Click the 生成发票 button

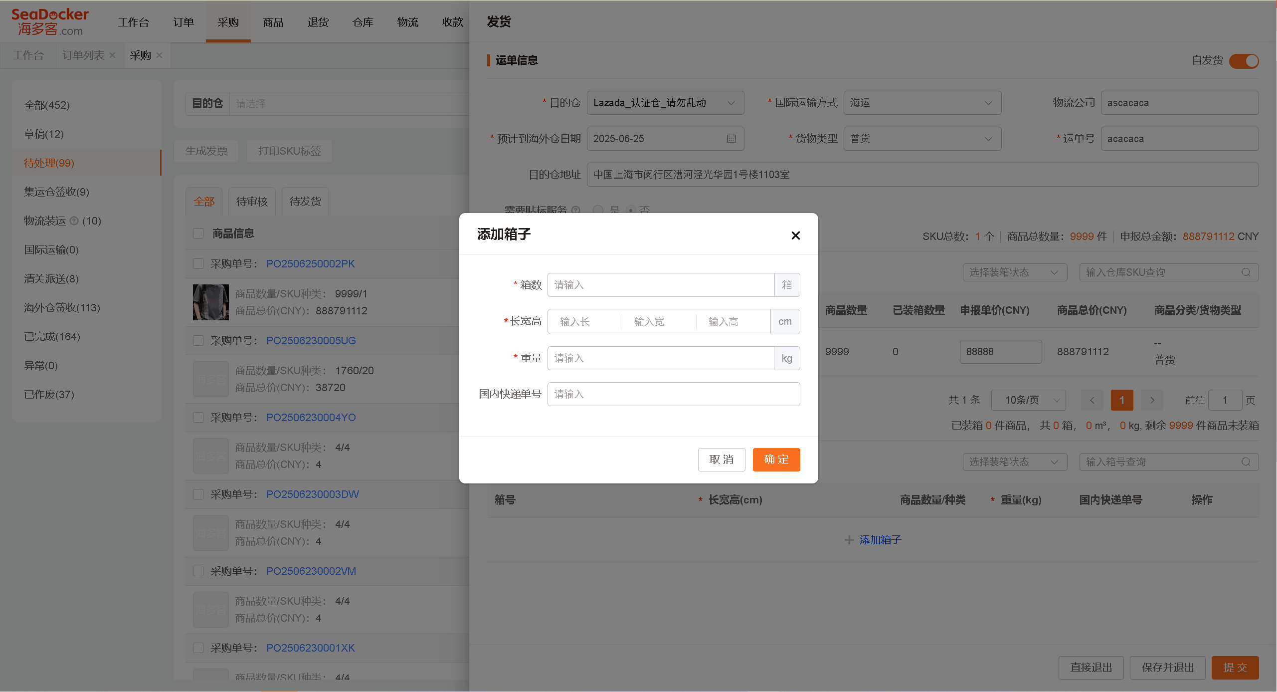(206, 151)
